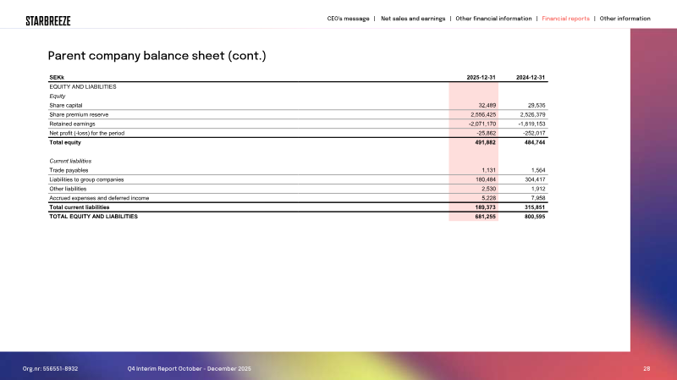677x380 pixels.
Task: Click total value 800,595
Action: [535, 217]
